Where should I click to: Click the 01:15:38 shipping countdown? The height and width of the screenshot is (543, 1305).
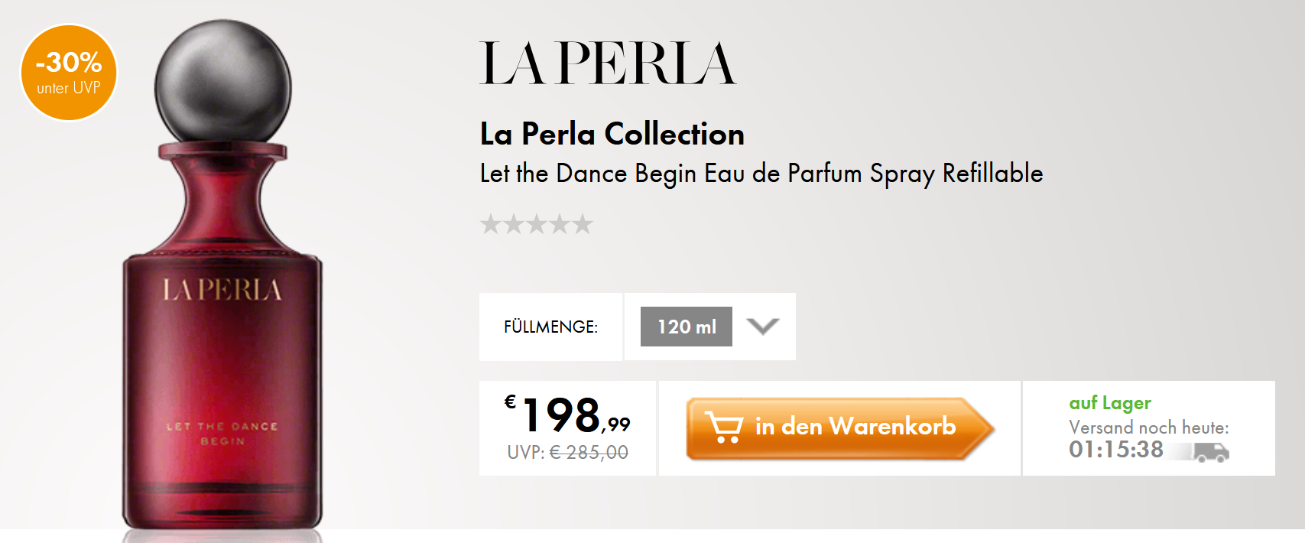(x=1115, y=450)
